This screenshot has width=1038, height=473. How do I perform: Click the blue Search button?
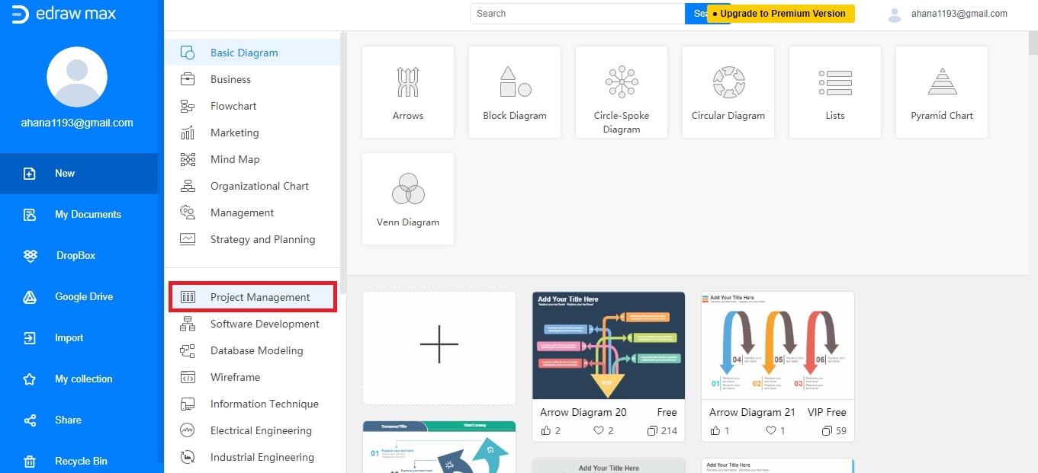pyautogui.click(x=696, y=14)
